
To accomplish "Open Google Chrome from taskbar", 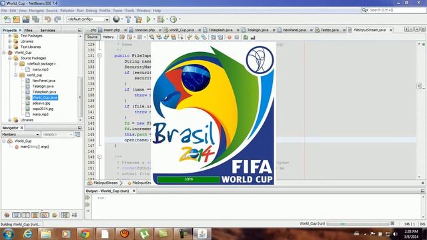I will [85, 234].
